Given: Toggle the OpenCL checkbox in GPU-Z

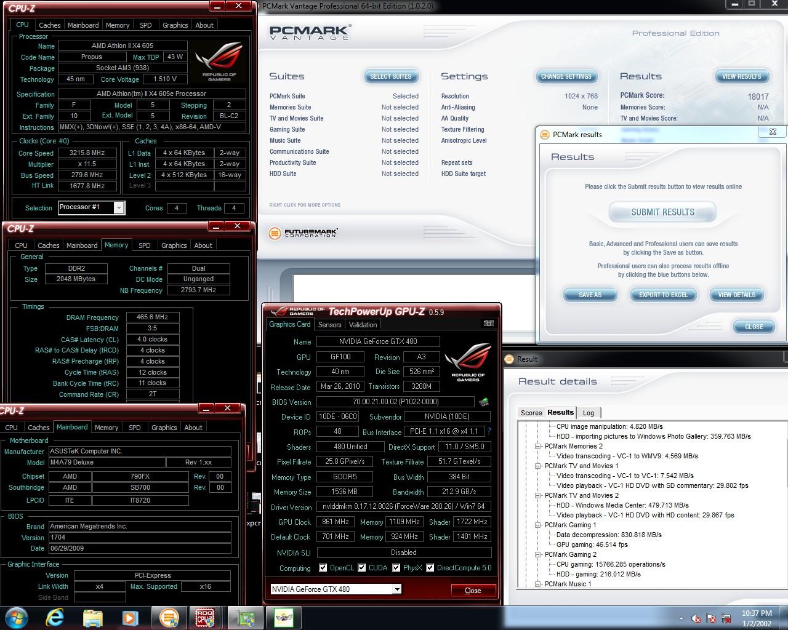Looking at the screenshot, I should pyautogui.click(x=323, y=568).
